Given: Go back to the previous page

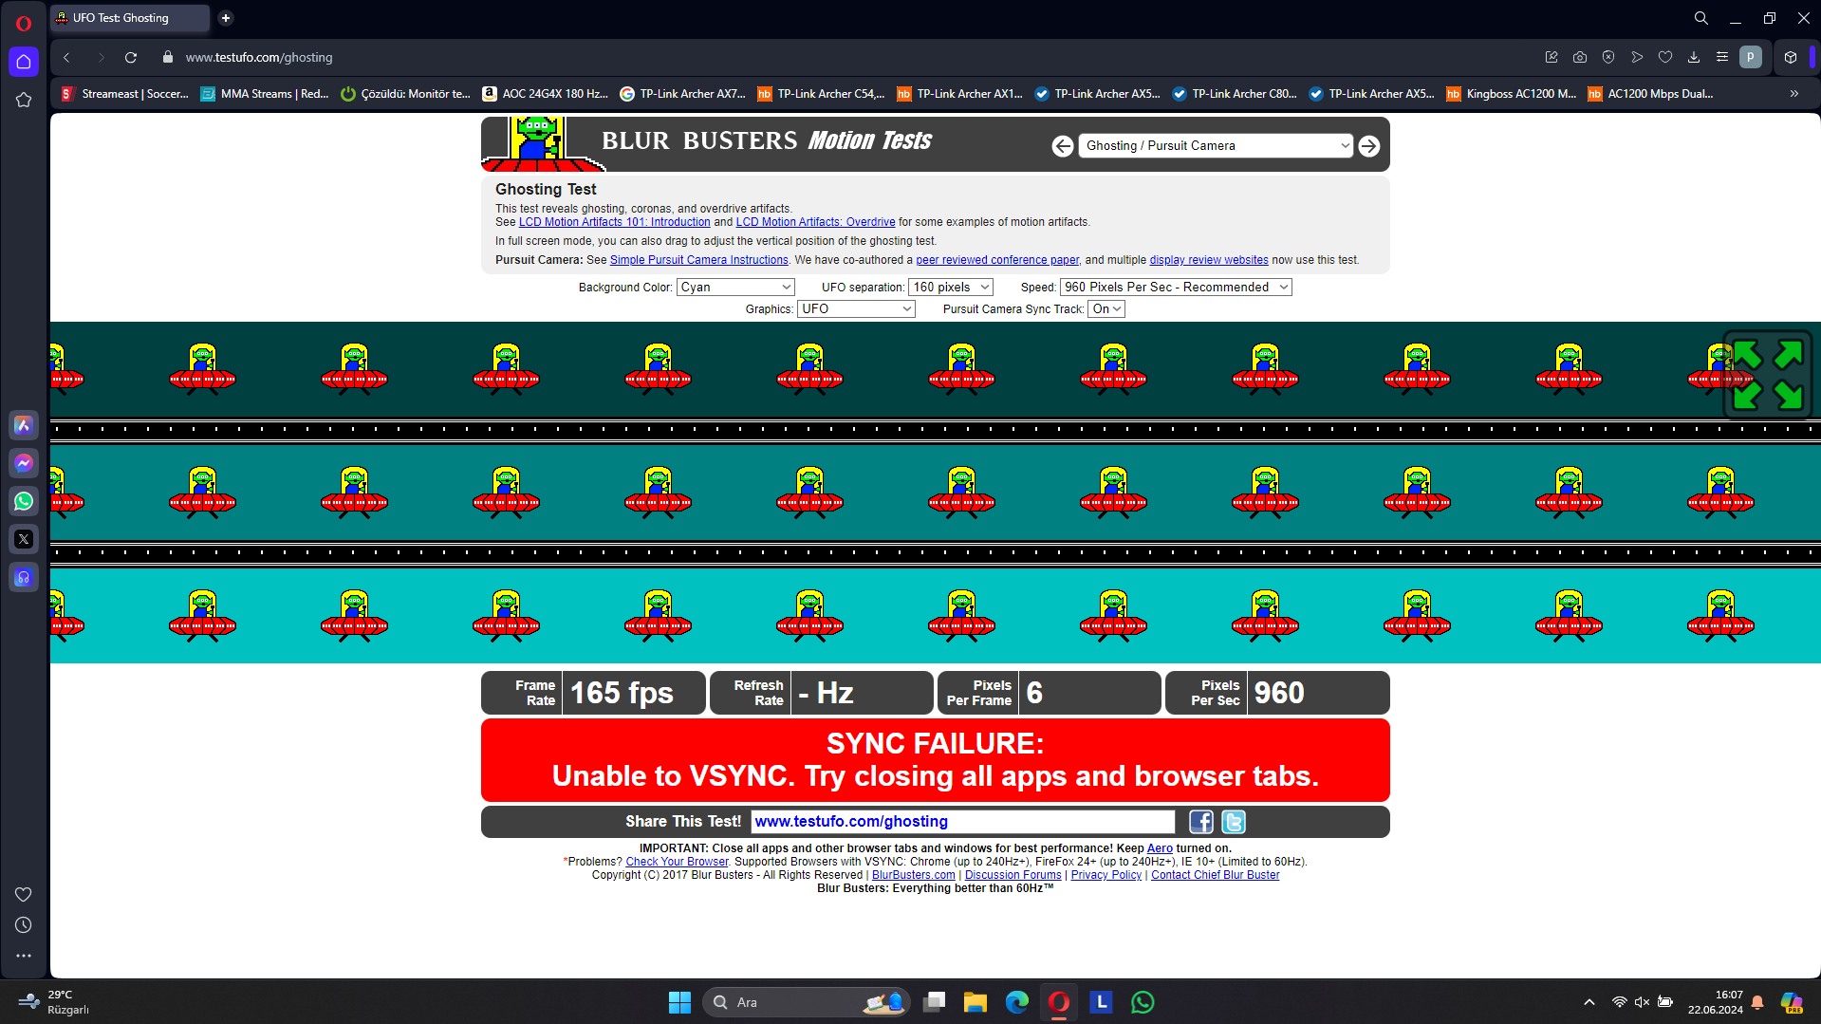Looking at the screenshot, I should [66, 58].
